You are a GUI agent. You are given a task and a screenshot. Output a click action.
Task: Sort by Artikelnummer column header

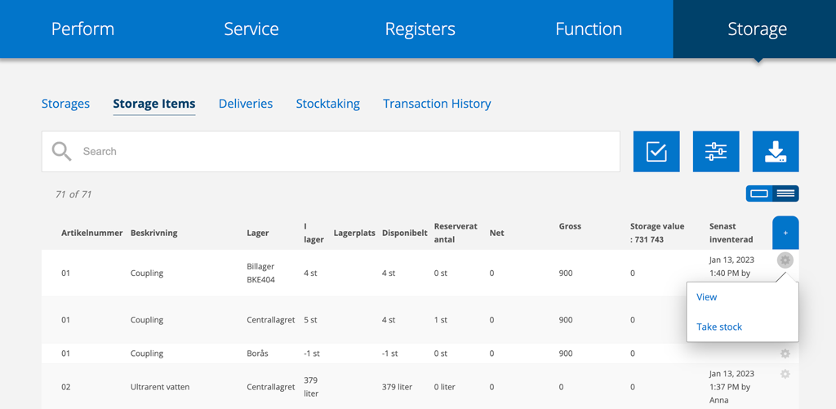[92, 233]
